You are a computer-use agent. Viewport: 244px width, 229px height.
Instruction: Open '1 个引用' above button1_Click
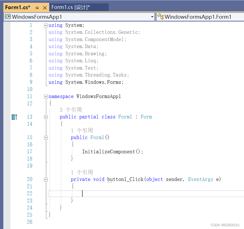coord(82,172)
